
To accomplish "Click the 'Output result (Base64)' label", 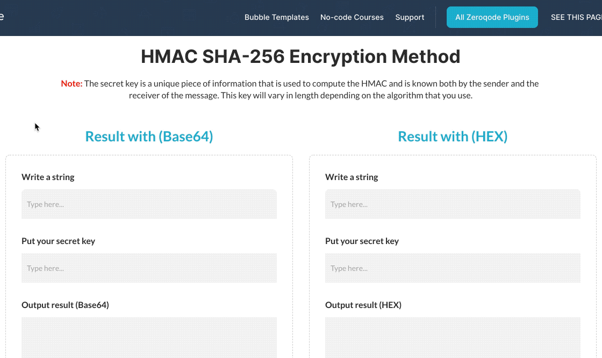I will click(65, 305).
